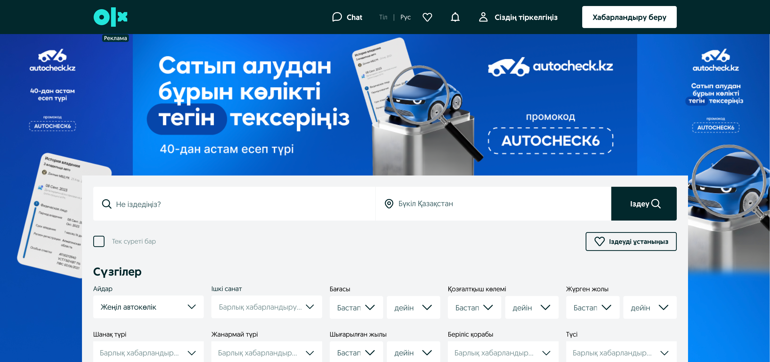Switch language to Рус
The image size is (770, 362).
tap(405, 17)
